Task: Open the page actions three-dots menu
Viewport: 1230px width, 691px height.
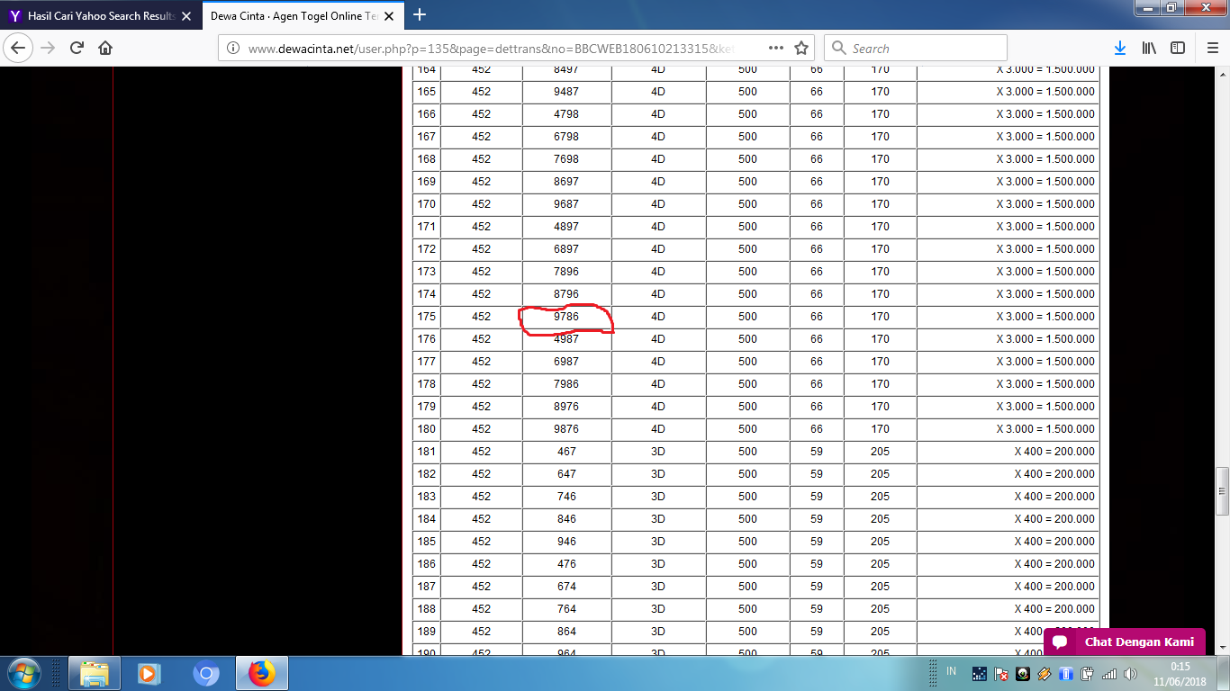Action: (x=775, y=49)
